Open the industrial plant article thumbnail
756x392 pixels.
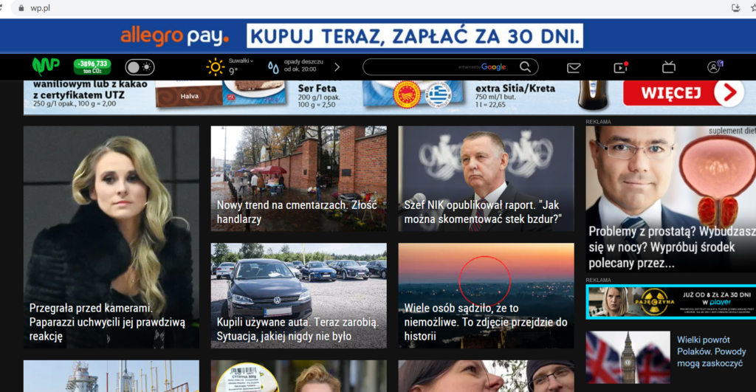click(111, 376)
